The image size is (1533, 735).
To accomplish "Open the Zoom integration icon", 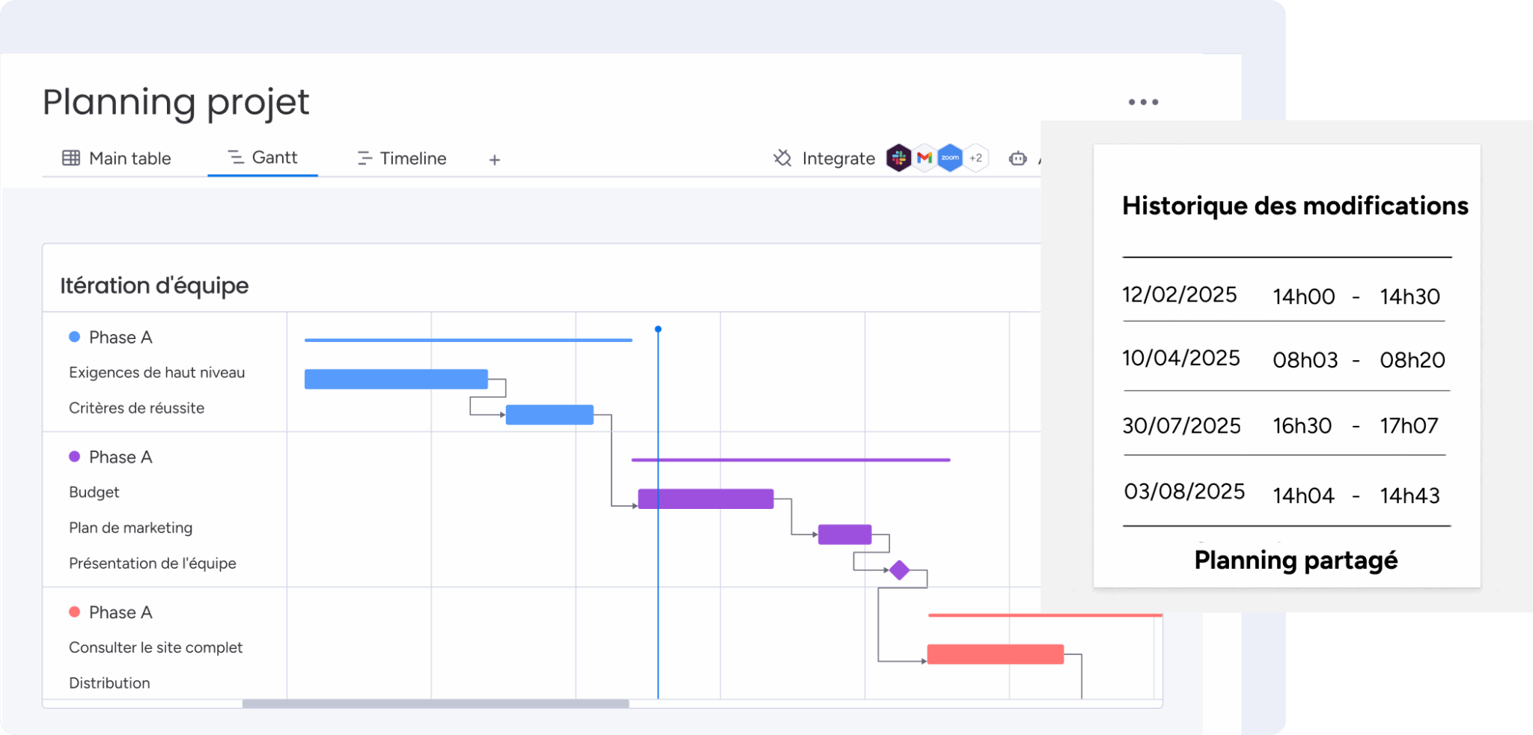I will click(950, 158).
